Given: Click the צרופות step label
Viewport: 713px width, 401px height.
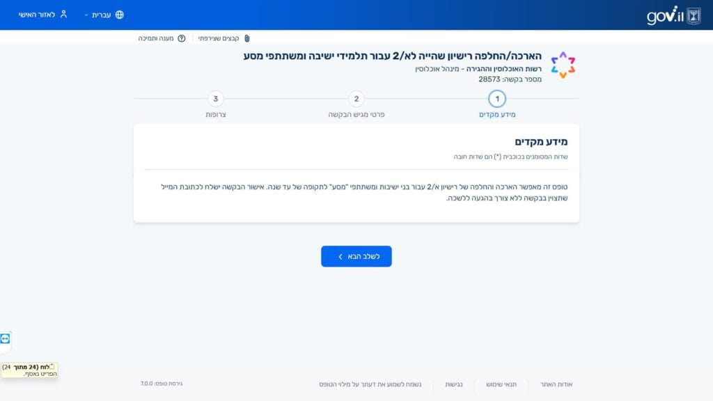Looking at the screenshot, I should coord(216,114).
